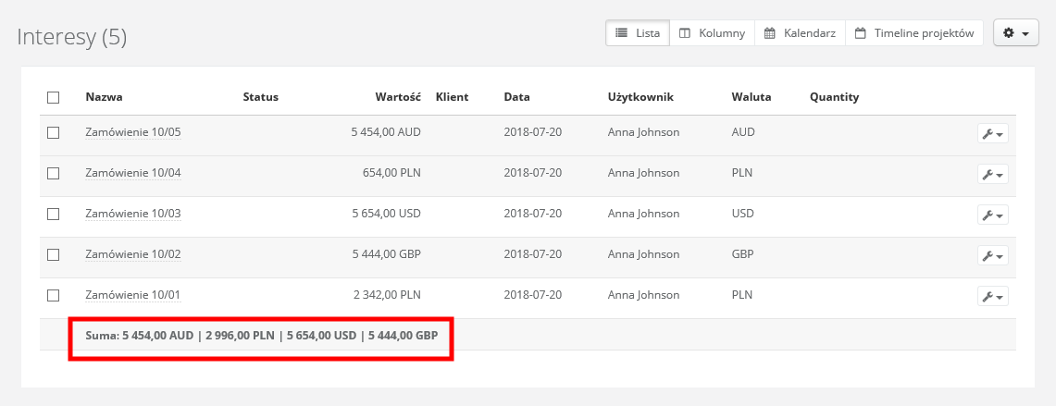Open the gear settings dropdown
The width and height of the screenshot is (1056, 406).
(1015, 33)
